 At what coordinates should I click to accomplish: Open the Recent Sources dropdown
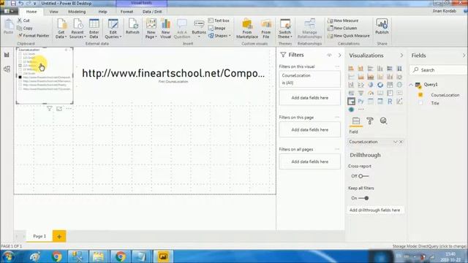point(78,28)
